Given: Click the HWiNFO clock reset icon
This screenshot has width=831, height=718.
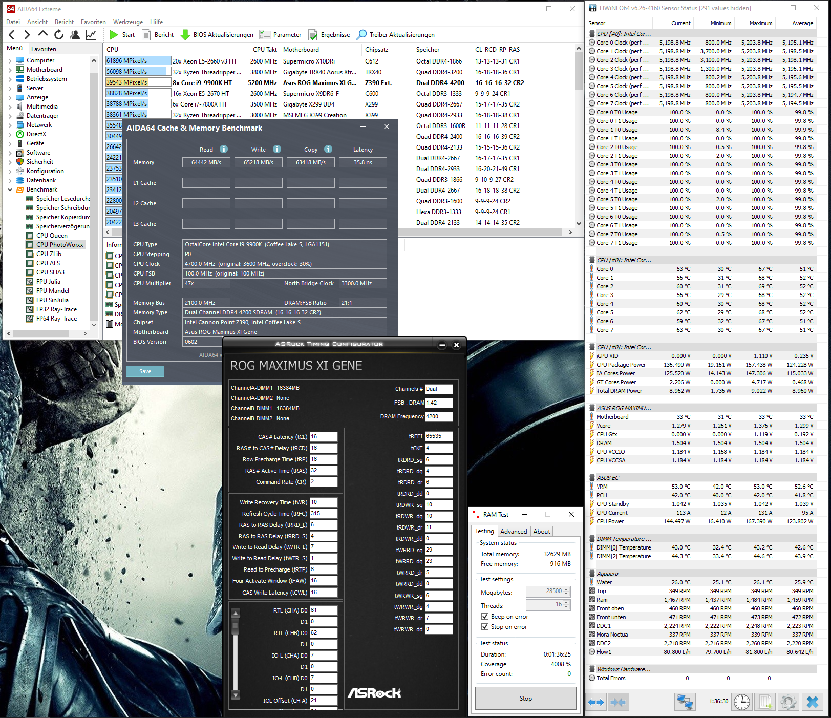Looking at the screenshot, I should pyautogui.click(x=742, y=702).
